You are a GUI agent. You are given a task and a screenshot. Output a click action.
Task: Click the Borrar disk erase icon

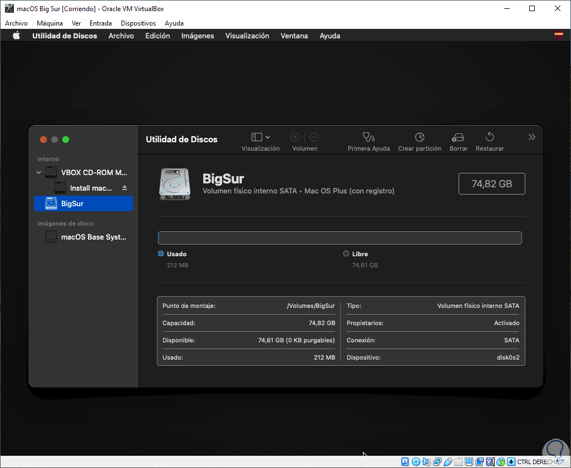tap(458, 137)
